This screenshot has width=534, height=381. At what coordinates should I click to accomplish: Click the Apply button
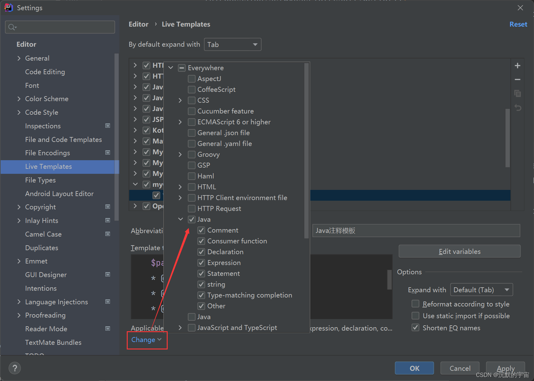[x=505, y=368]
